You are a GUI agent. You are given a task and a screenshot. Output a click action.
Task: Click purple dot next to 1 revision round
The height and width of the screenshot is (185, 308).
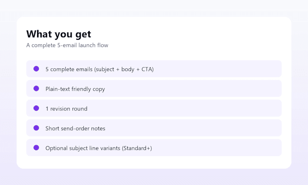[x=36, y=108]
